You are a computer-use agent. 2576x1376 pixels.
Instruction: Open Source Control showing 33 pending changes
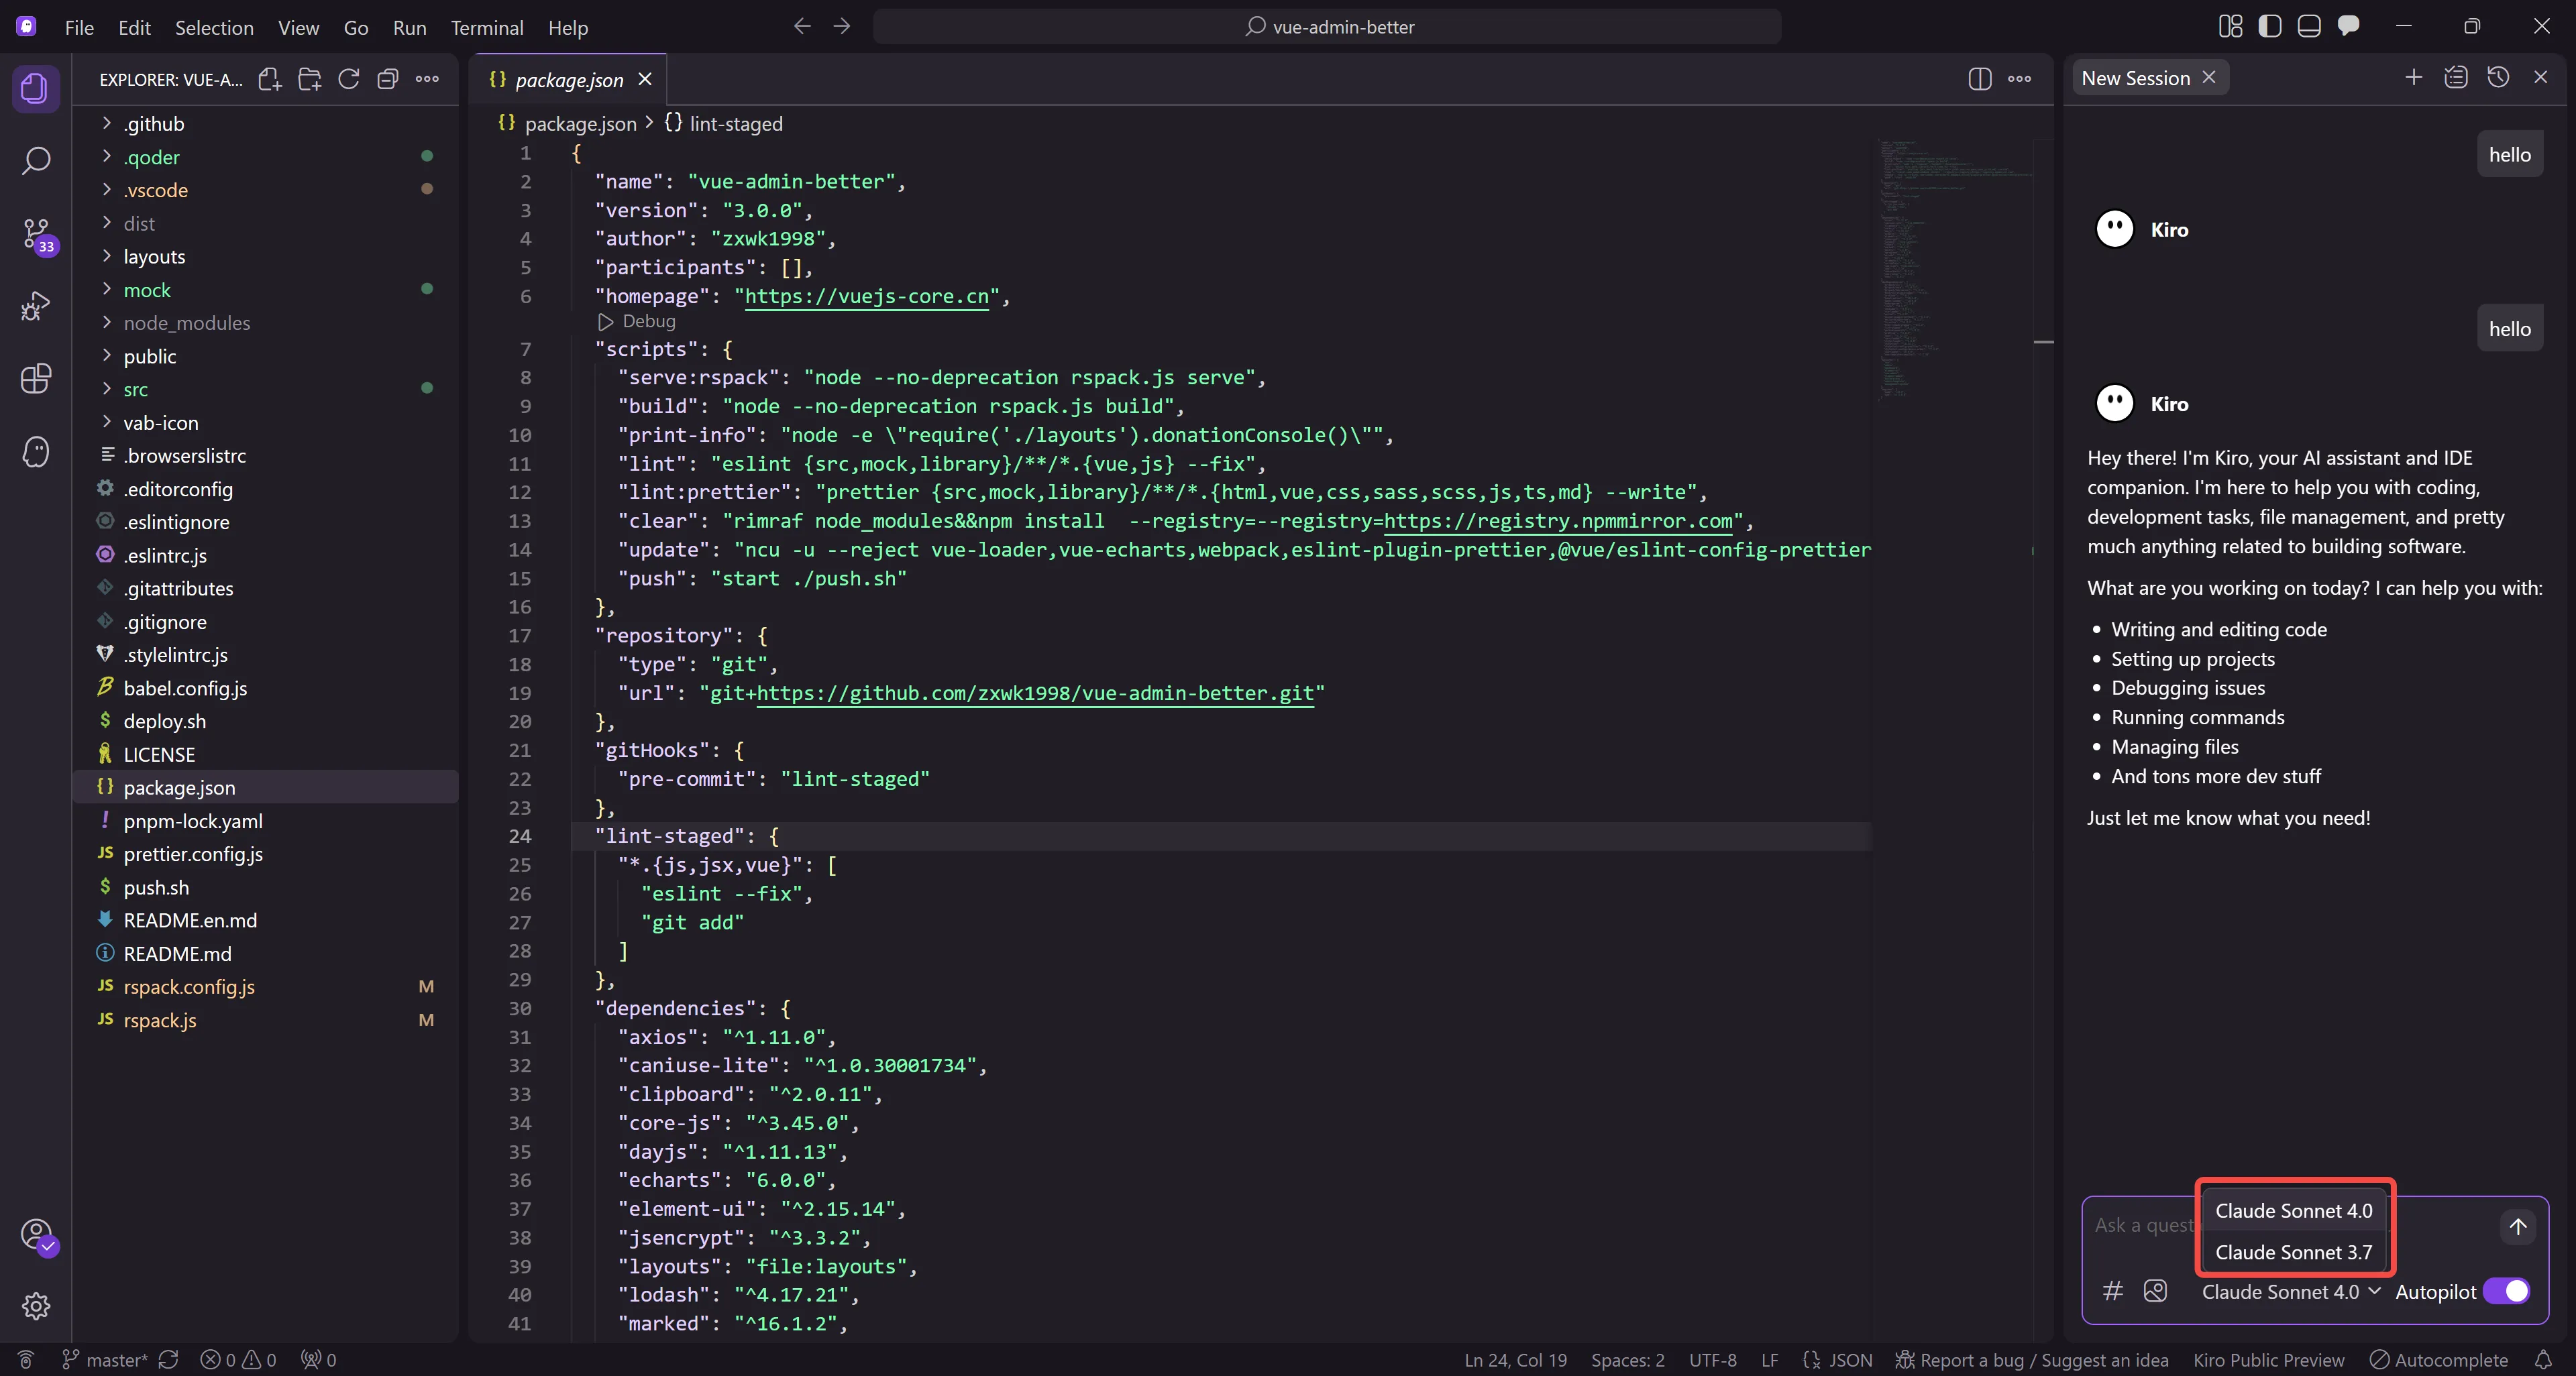coord(36,235)
